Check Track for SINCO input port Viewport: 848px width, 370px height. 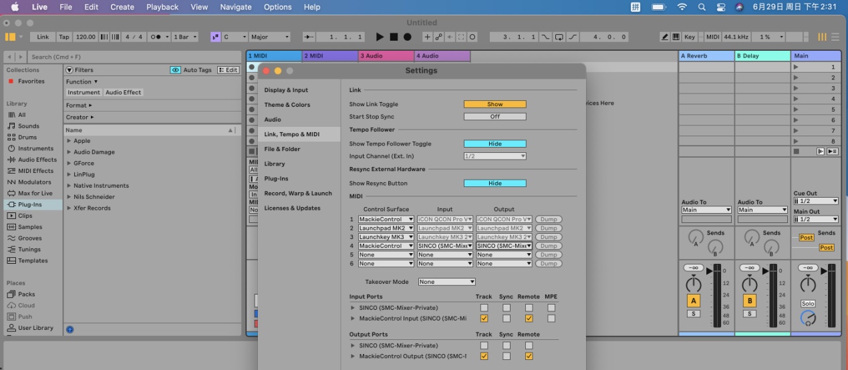pos(484,308)
